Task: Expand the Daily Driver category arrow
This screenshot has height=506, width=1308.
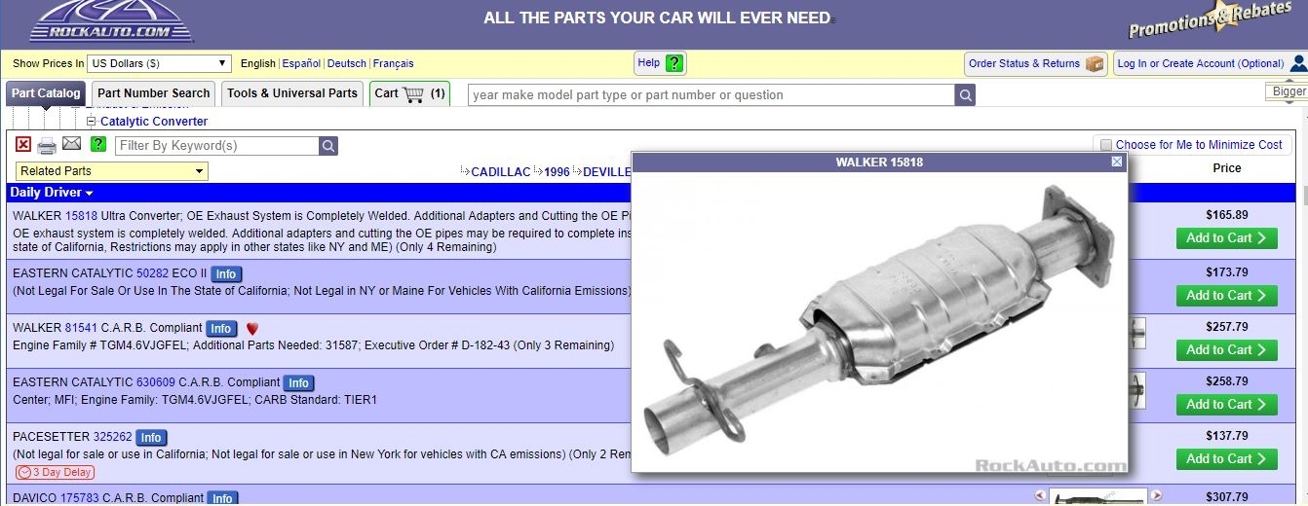Action: point(90,194)
